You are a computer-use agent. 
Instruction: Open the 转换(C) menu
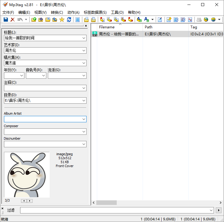coord(57,13)
